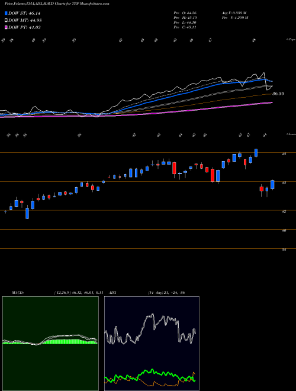Viewport: 296px width, 391px height.
Task: Select the 'DOW PT: 41.03' legend text
Action: (x=24, y=27)
